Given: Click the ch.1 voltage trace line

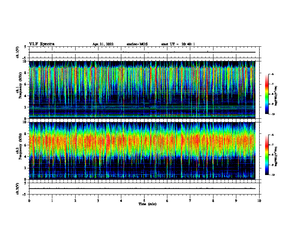Looking at the screenshot, I should (142, 52).
